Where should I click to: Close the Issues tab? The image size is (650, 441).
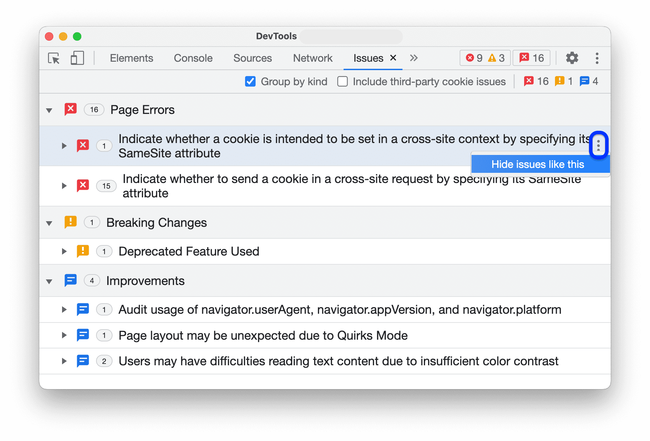tap(393, 58)
